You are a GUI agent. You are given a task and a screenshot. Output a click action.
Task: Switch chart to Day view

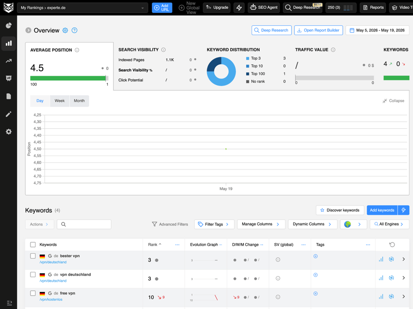pos(40,101)
